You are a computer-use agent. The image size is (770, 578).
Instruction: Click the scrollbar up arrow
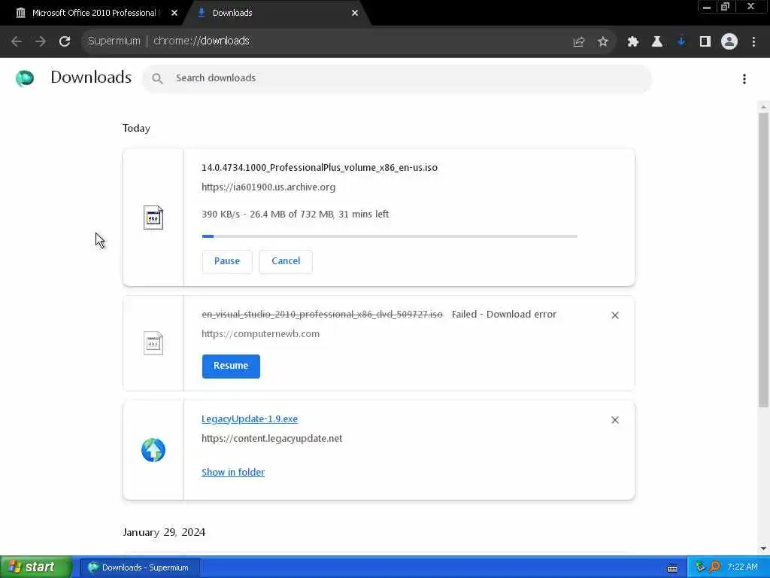tap(763, 107)
